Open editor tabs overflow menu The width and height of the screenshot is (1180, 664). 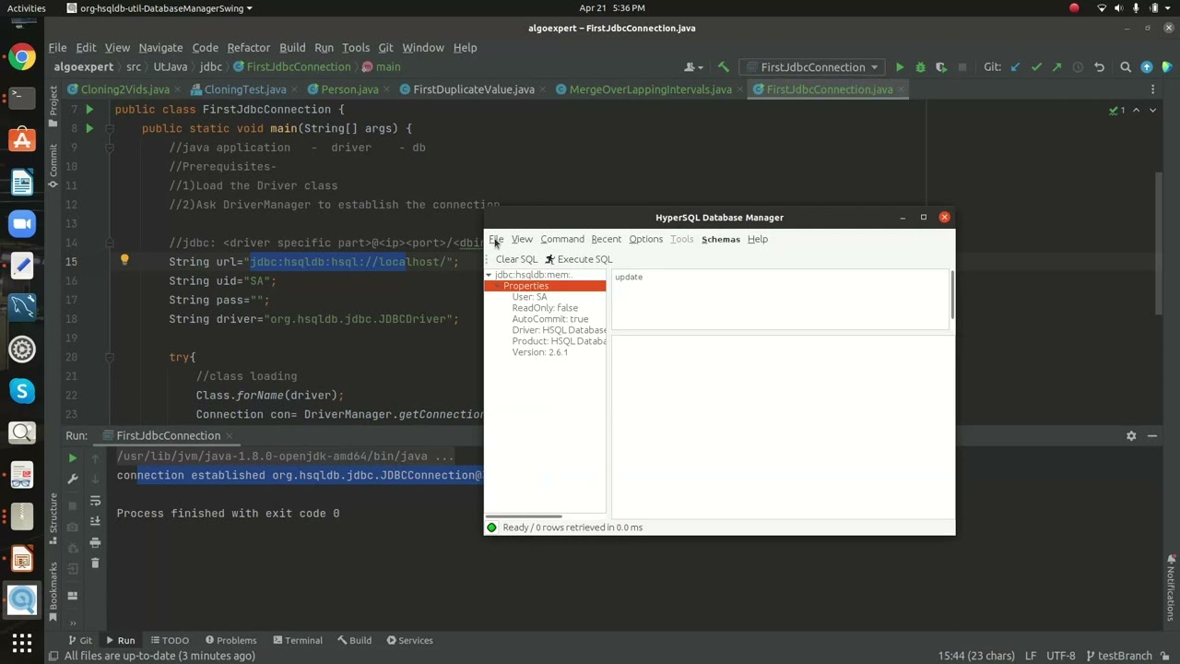click(x=1152, y=89)
